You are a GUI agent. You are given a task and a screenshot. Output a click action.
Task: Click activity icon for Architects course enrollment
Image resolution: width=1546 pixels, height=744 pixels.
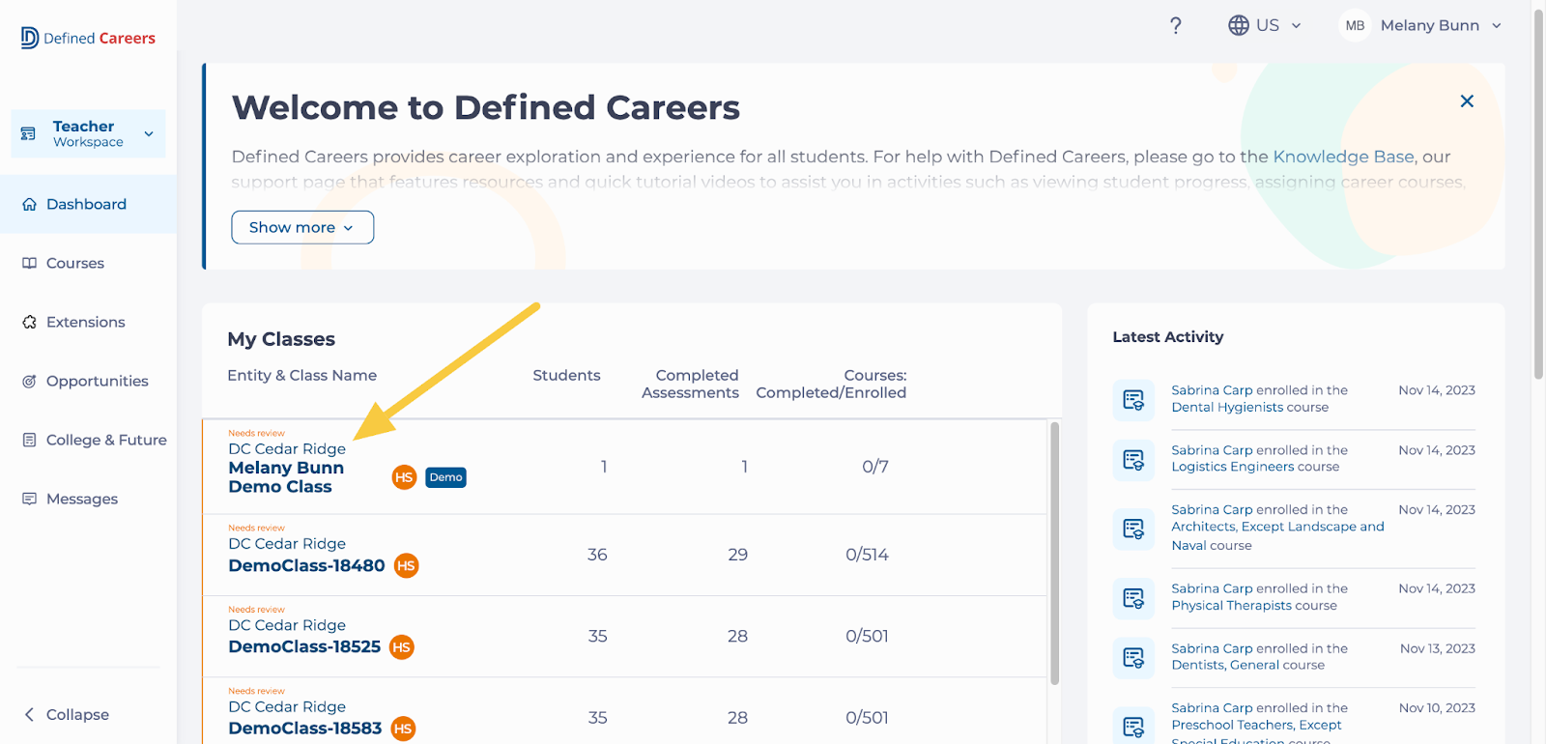point(1133,529)
